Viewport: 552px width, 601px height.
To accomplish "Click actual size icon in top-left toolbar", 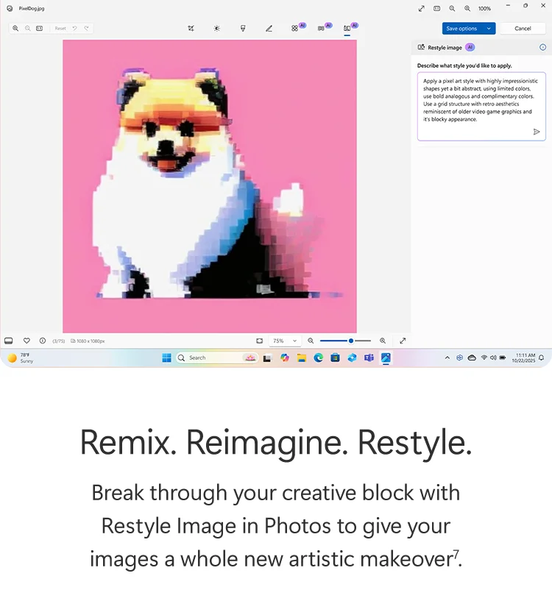I will point(40,29).
